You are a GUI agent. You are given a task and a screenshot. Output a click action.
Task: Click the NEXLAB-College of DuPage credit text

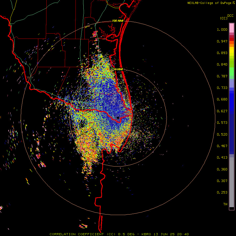(210, 3)
